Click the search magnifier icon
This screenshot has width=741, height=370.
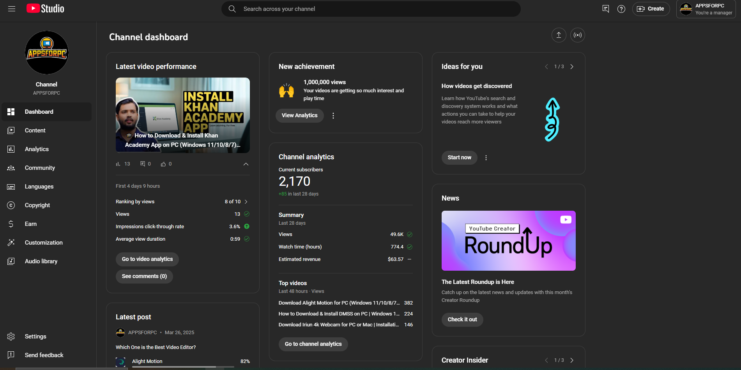click(232, 9)
